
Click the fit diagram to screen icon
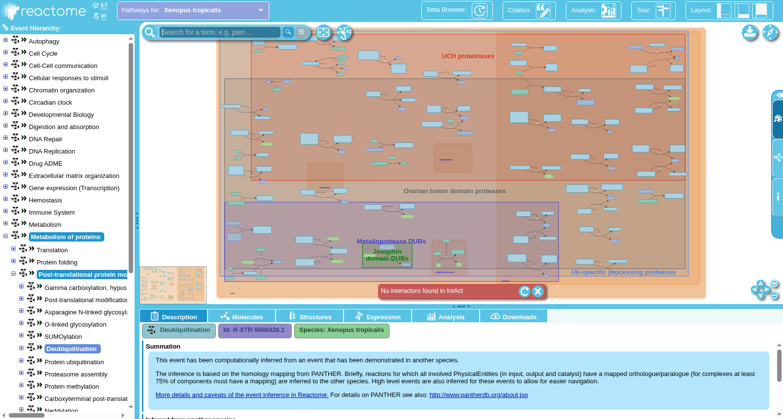pyautogui.click(x=323, y=33)
